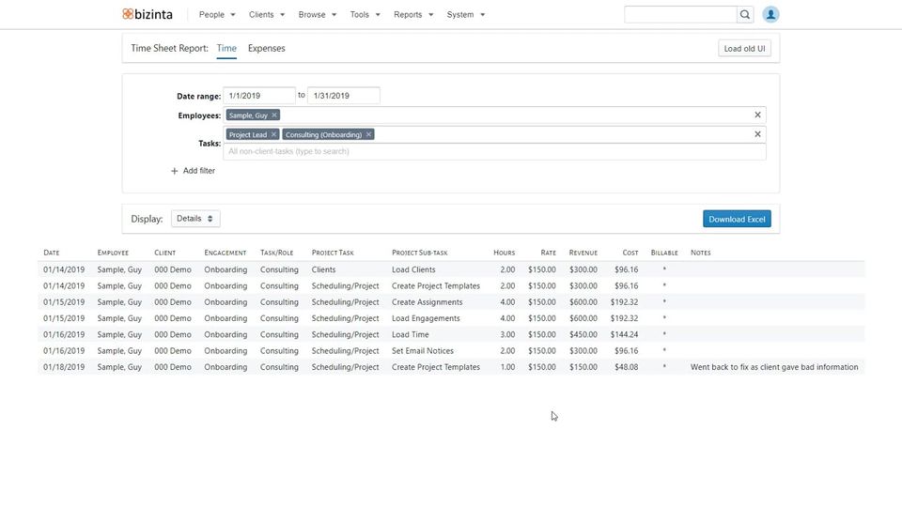Sort by the Revenue column header

583,253
